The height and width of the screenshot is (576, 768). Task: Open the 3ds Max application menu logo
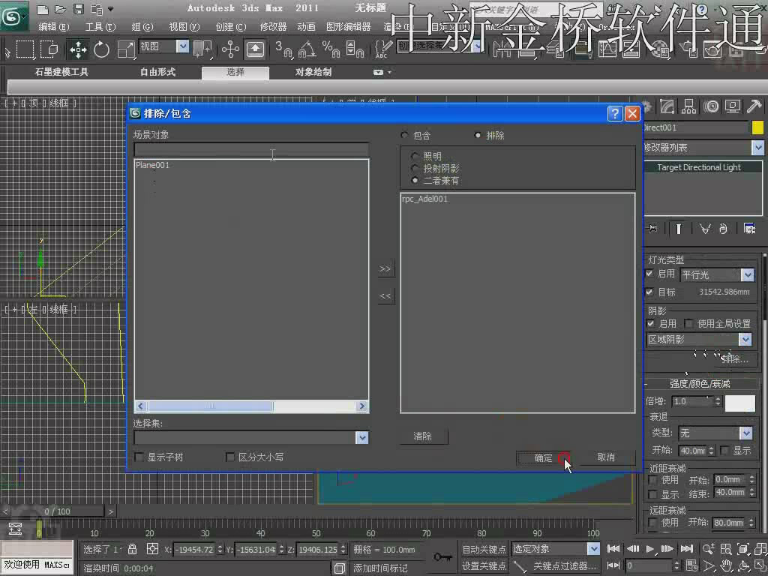(13, 16)
